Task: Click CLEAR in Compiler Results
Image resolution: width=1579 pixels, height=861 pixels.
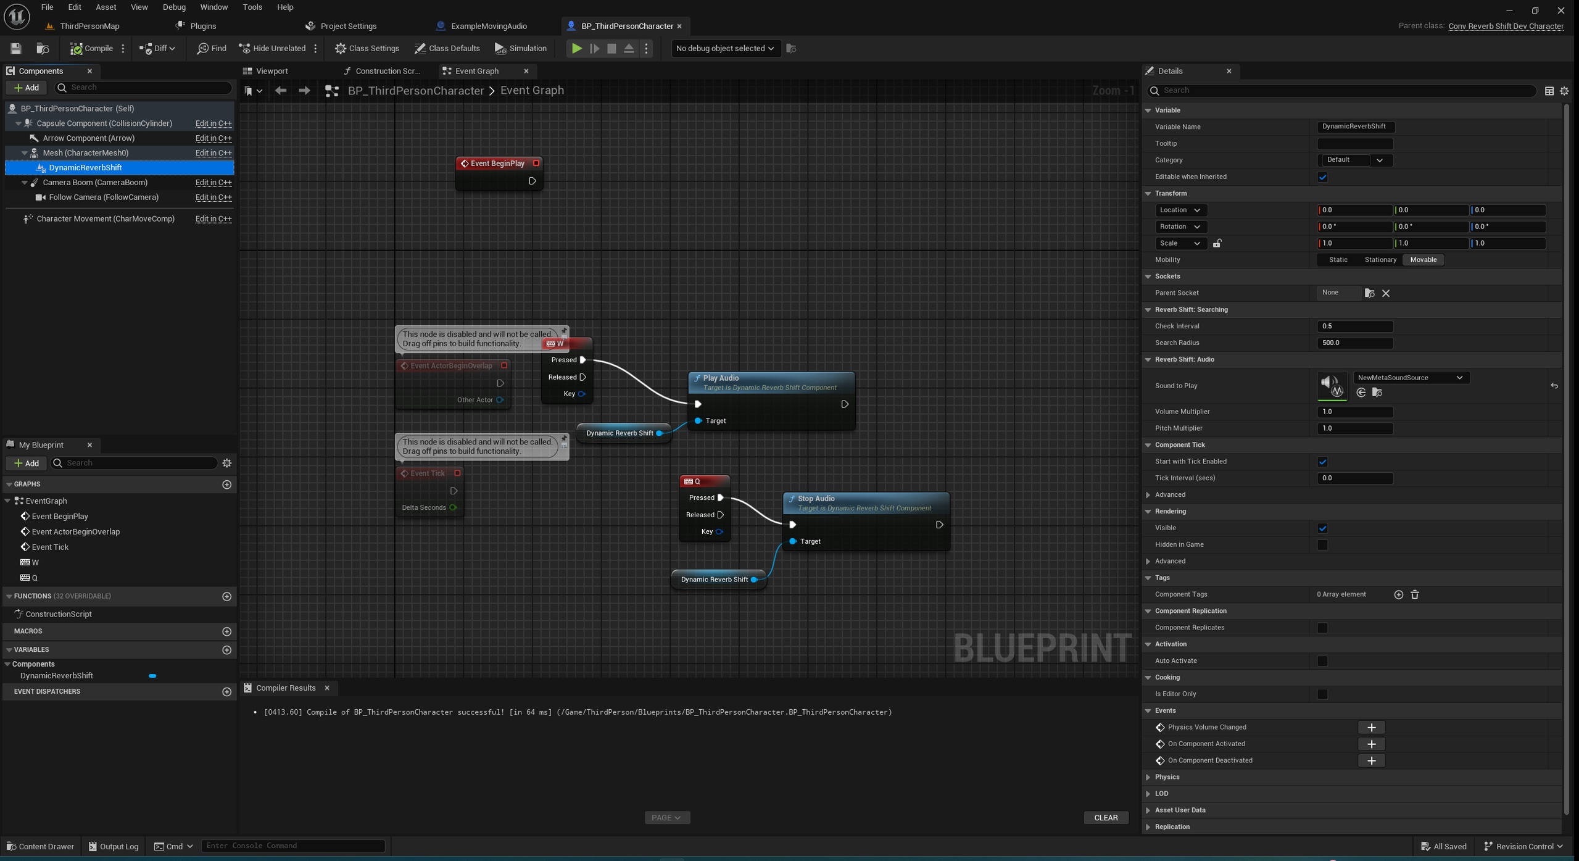Action: (1105, 818)
